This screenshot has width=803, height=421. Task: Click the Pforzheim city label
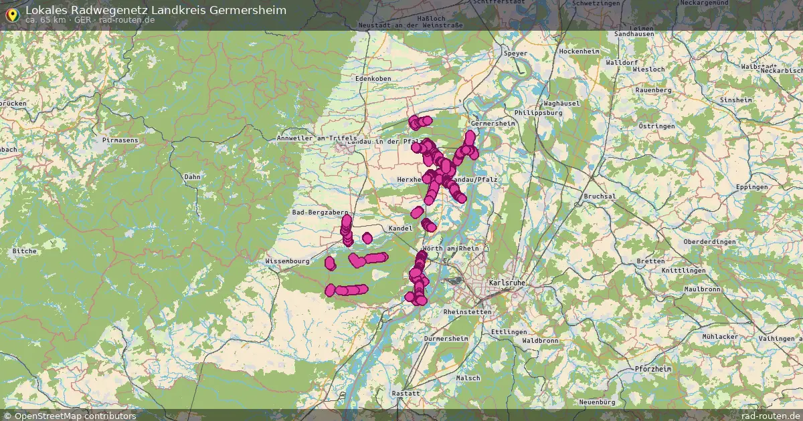coord(652,369)
